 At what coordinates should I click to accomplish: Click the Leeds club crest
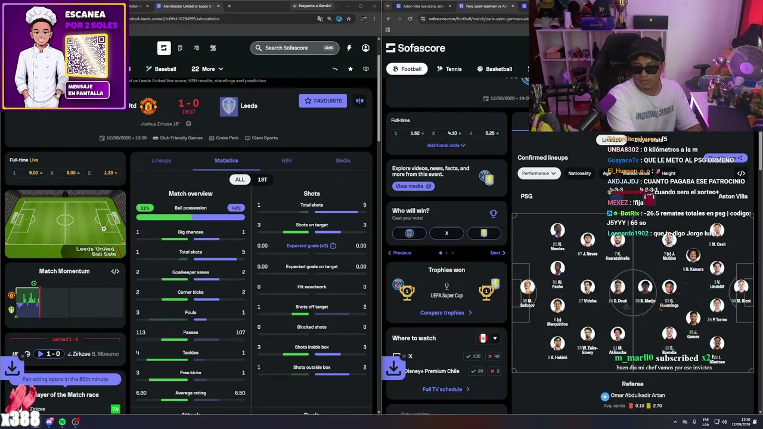[228, 106]
